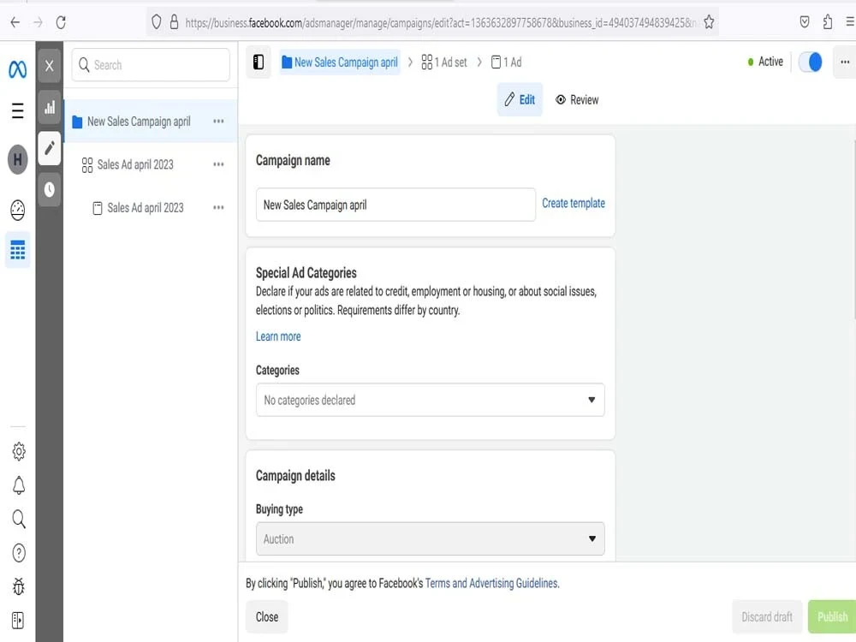Open the settings gear in sidebar
The height and width of the screenshot is (642, 856).
(x=19, y=451)
